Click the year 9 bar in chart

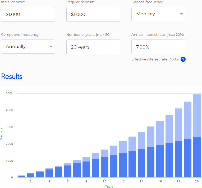(95, 165)
